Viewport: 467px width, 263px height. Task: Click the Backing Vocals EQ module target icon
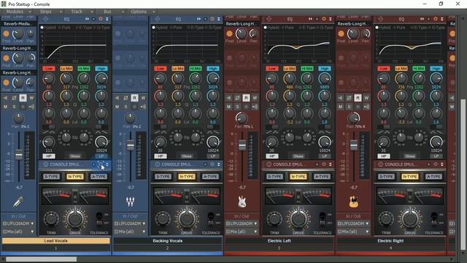[x=158, y=19]
